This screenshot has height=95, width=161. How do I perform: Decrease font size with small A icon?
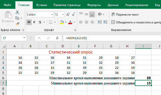(73, 15)
